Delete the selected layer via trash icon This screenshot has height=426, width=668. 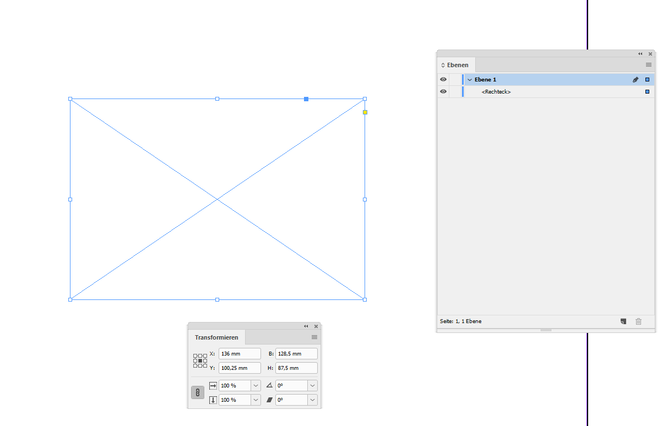click(x=638, y=321)
